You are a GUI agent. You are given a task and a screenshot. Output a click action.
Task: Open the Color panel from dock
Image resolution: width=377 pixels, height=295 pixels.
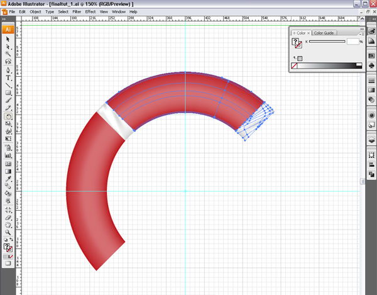[x=371, y=31]
